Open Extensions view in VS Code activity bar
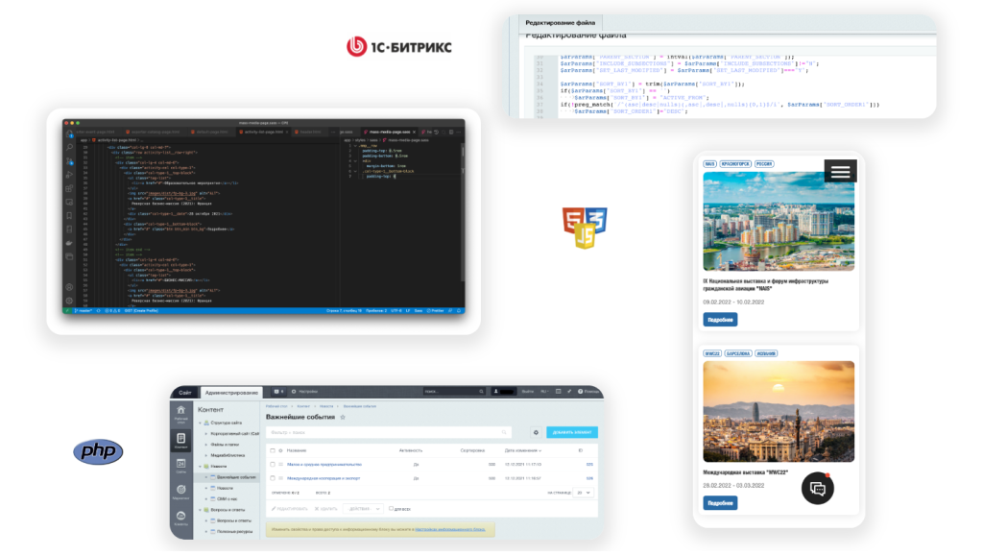The width and height of the screenshot is (983, 556). tap(68, 189)
